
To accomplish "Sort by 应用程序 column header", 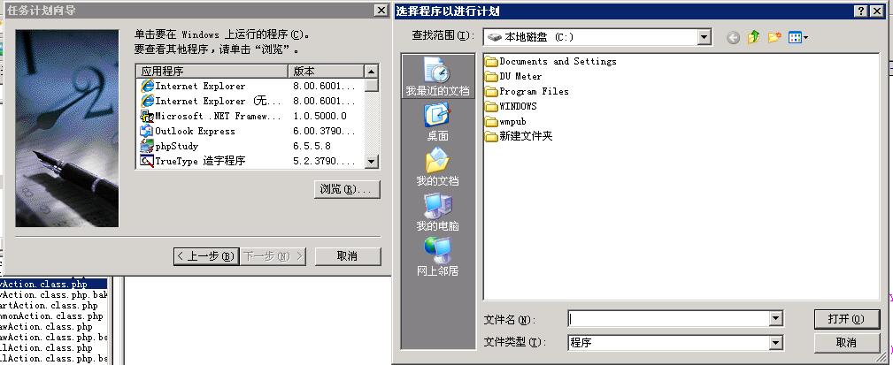I will pos(212,72).
